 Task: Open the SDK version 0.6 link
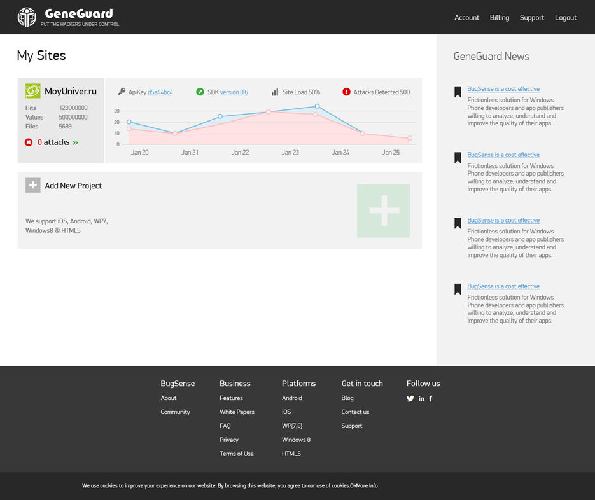tap(234, 92)
